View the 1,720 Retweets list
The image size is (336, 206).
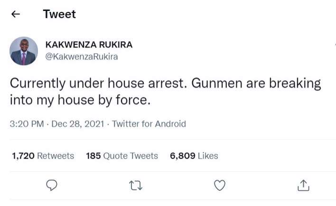(x=43, y=156)
